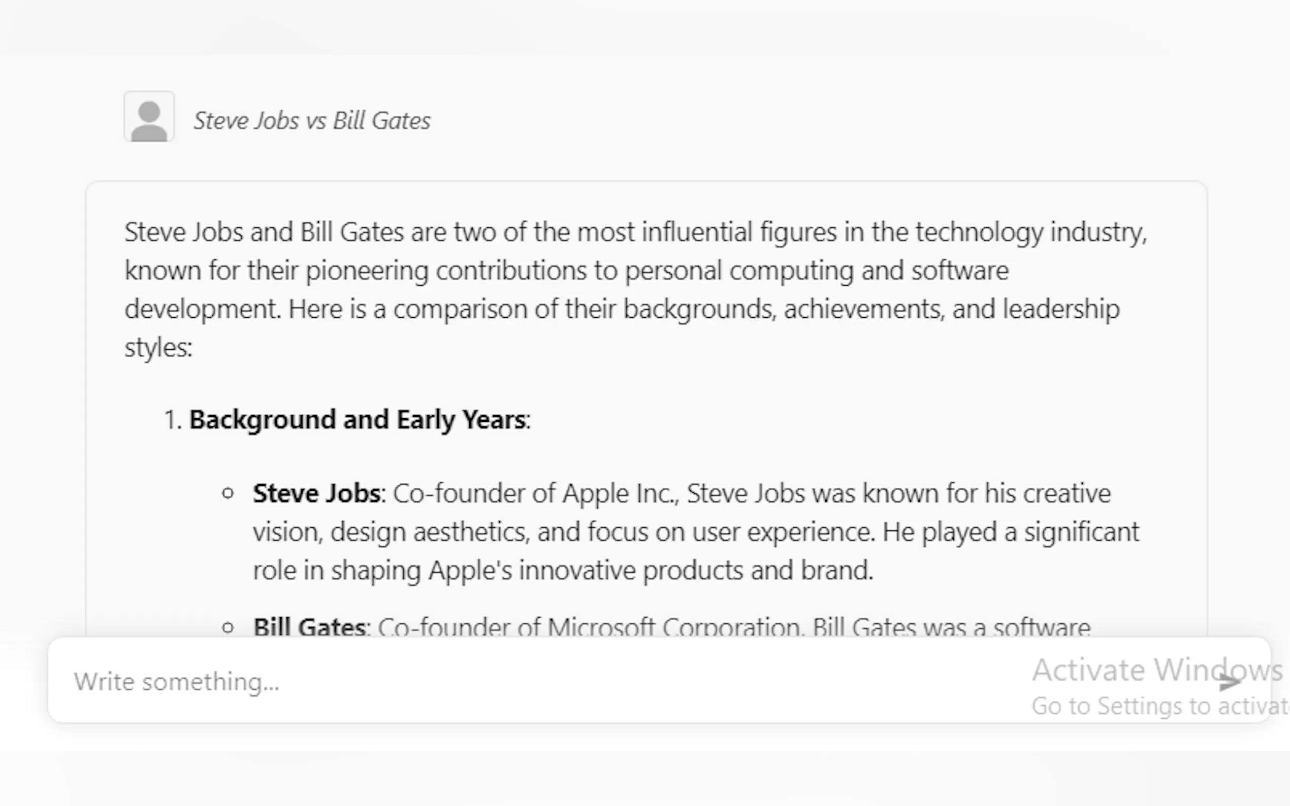
Task: Click the words "Apple Inc." in the response
Action: [620, 494]
